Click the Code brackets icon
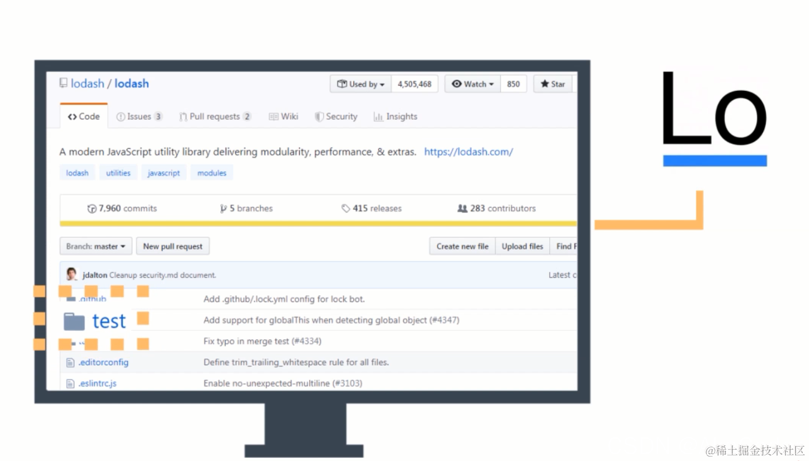This screenshot has width=809, height=461. click(72, 116)
